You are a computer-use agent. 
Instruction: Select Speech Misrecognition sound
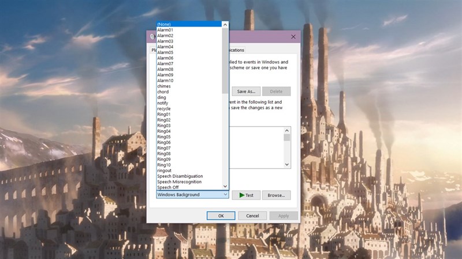point(189,182)
